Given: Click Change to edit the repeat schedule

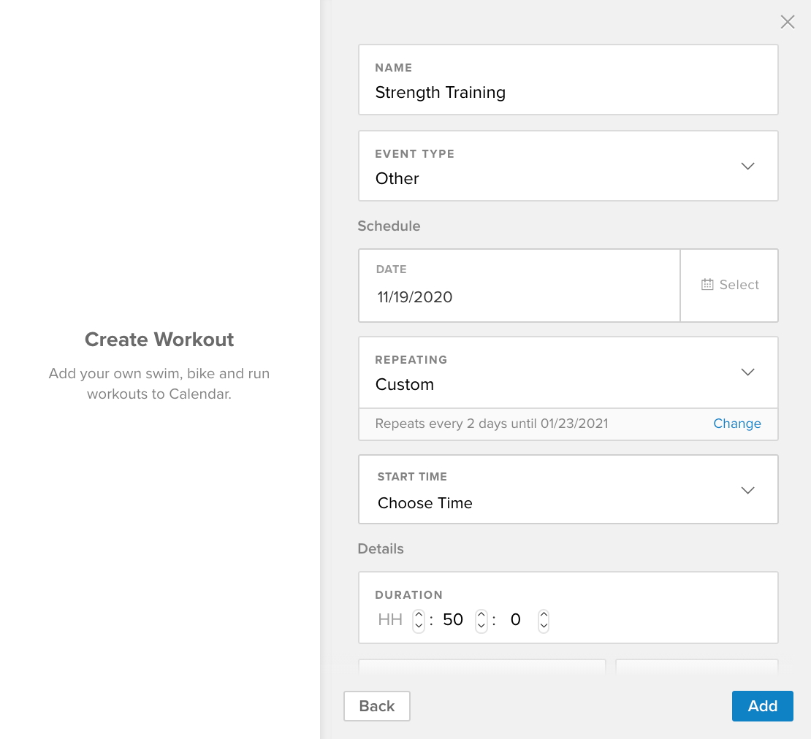Looking at the screenshot, I should click(736, 424).
